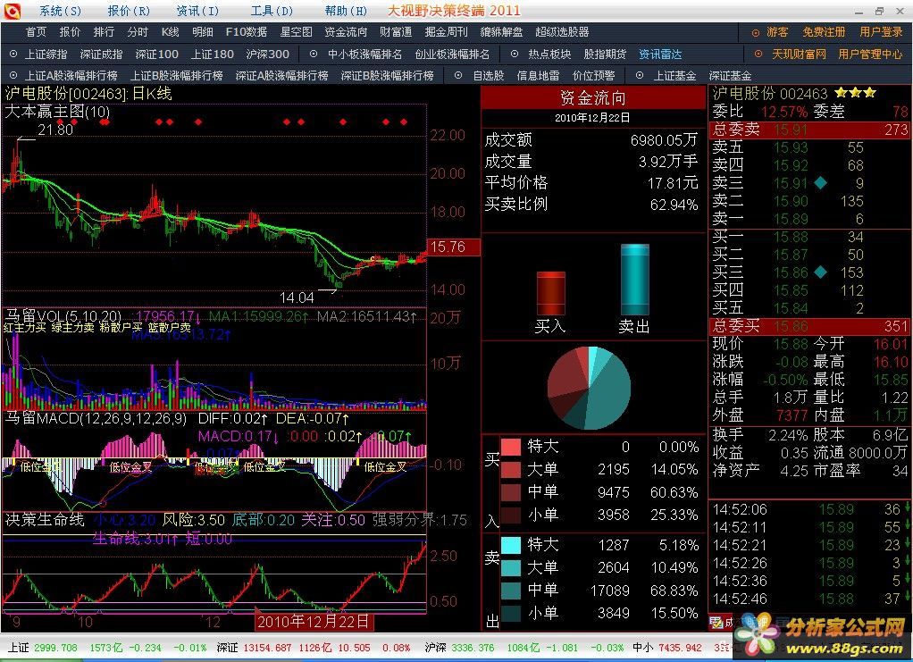Open 缠论解盘 toolbar item
Viewport: 913px width, 662px height.
point(502,32)
